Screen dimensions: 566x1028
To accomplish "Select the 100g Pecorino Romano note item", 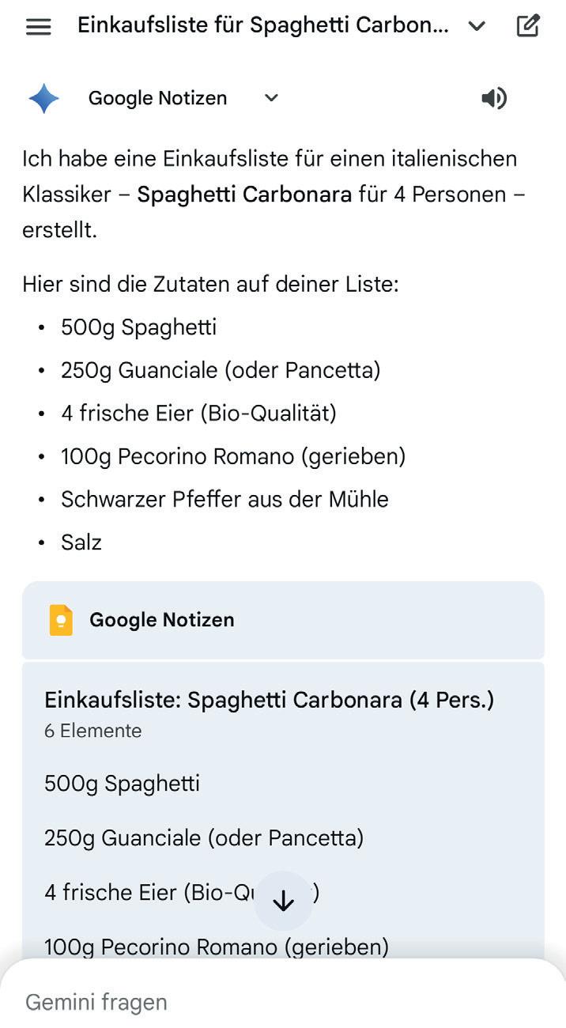I will tap(216, 946).
